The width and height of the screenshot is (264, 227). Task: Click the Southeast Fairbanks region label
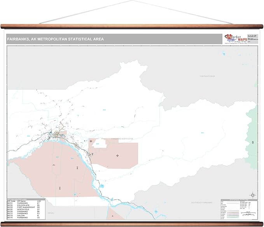click(203, 203)
